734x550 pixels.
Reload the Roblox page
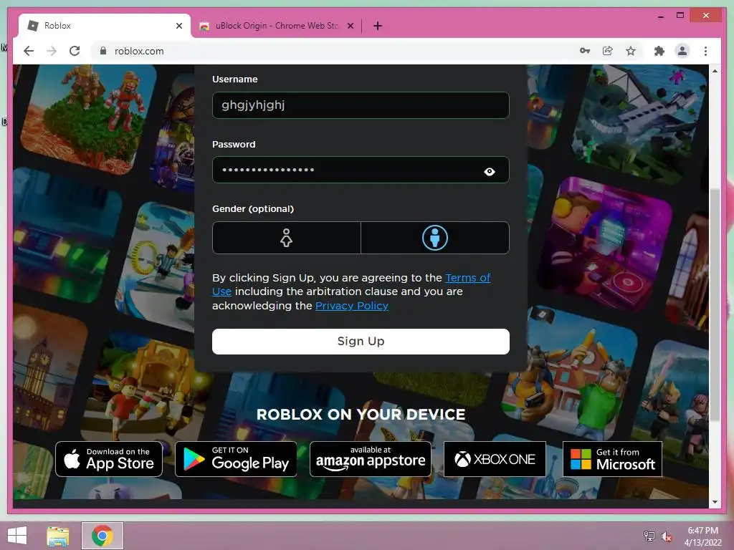pyautogui.click(x=75, y=51)
